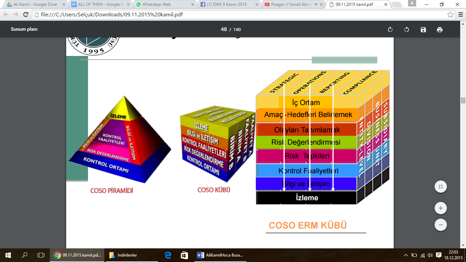Open Microsoft Edge from taskbar
This screenshot has height=262, width=466.
click(168, 255)
